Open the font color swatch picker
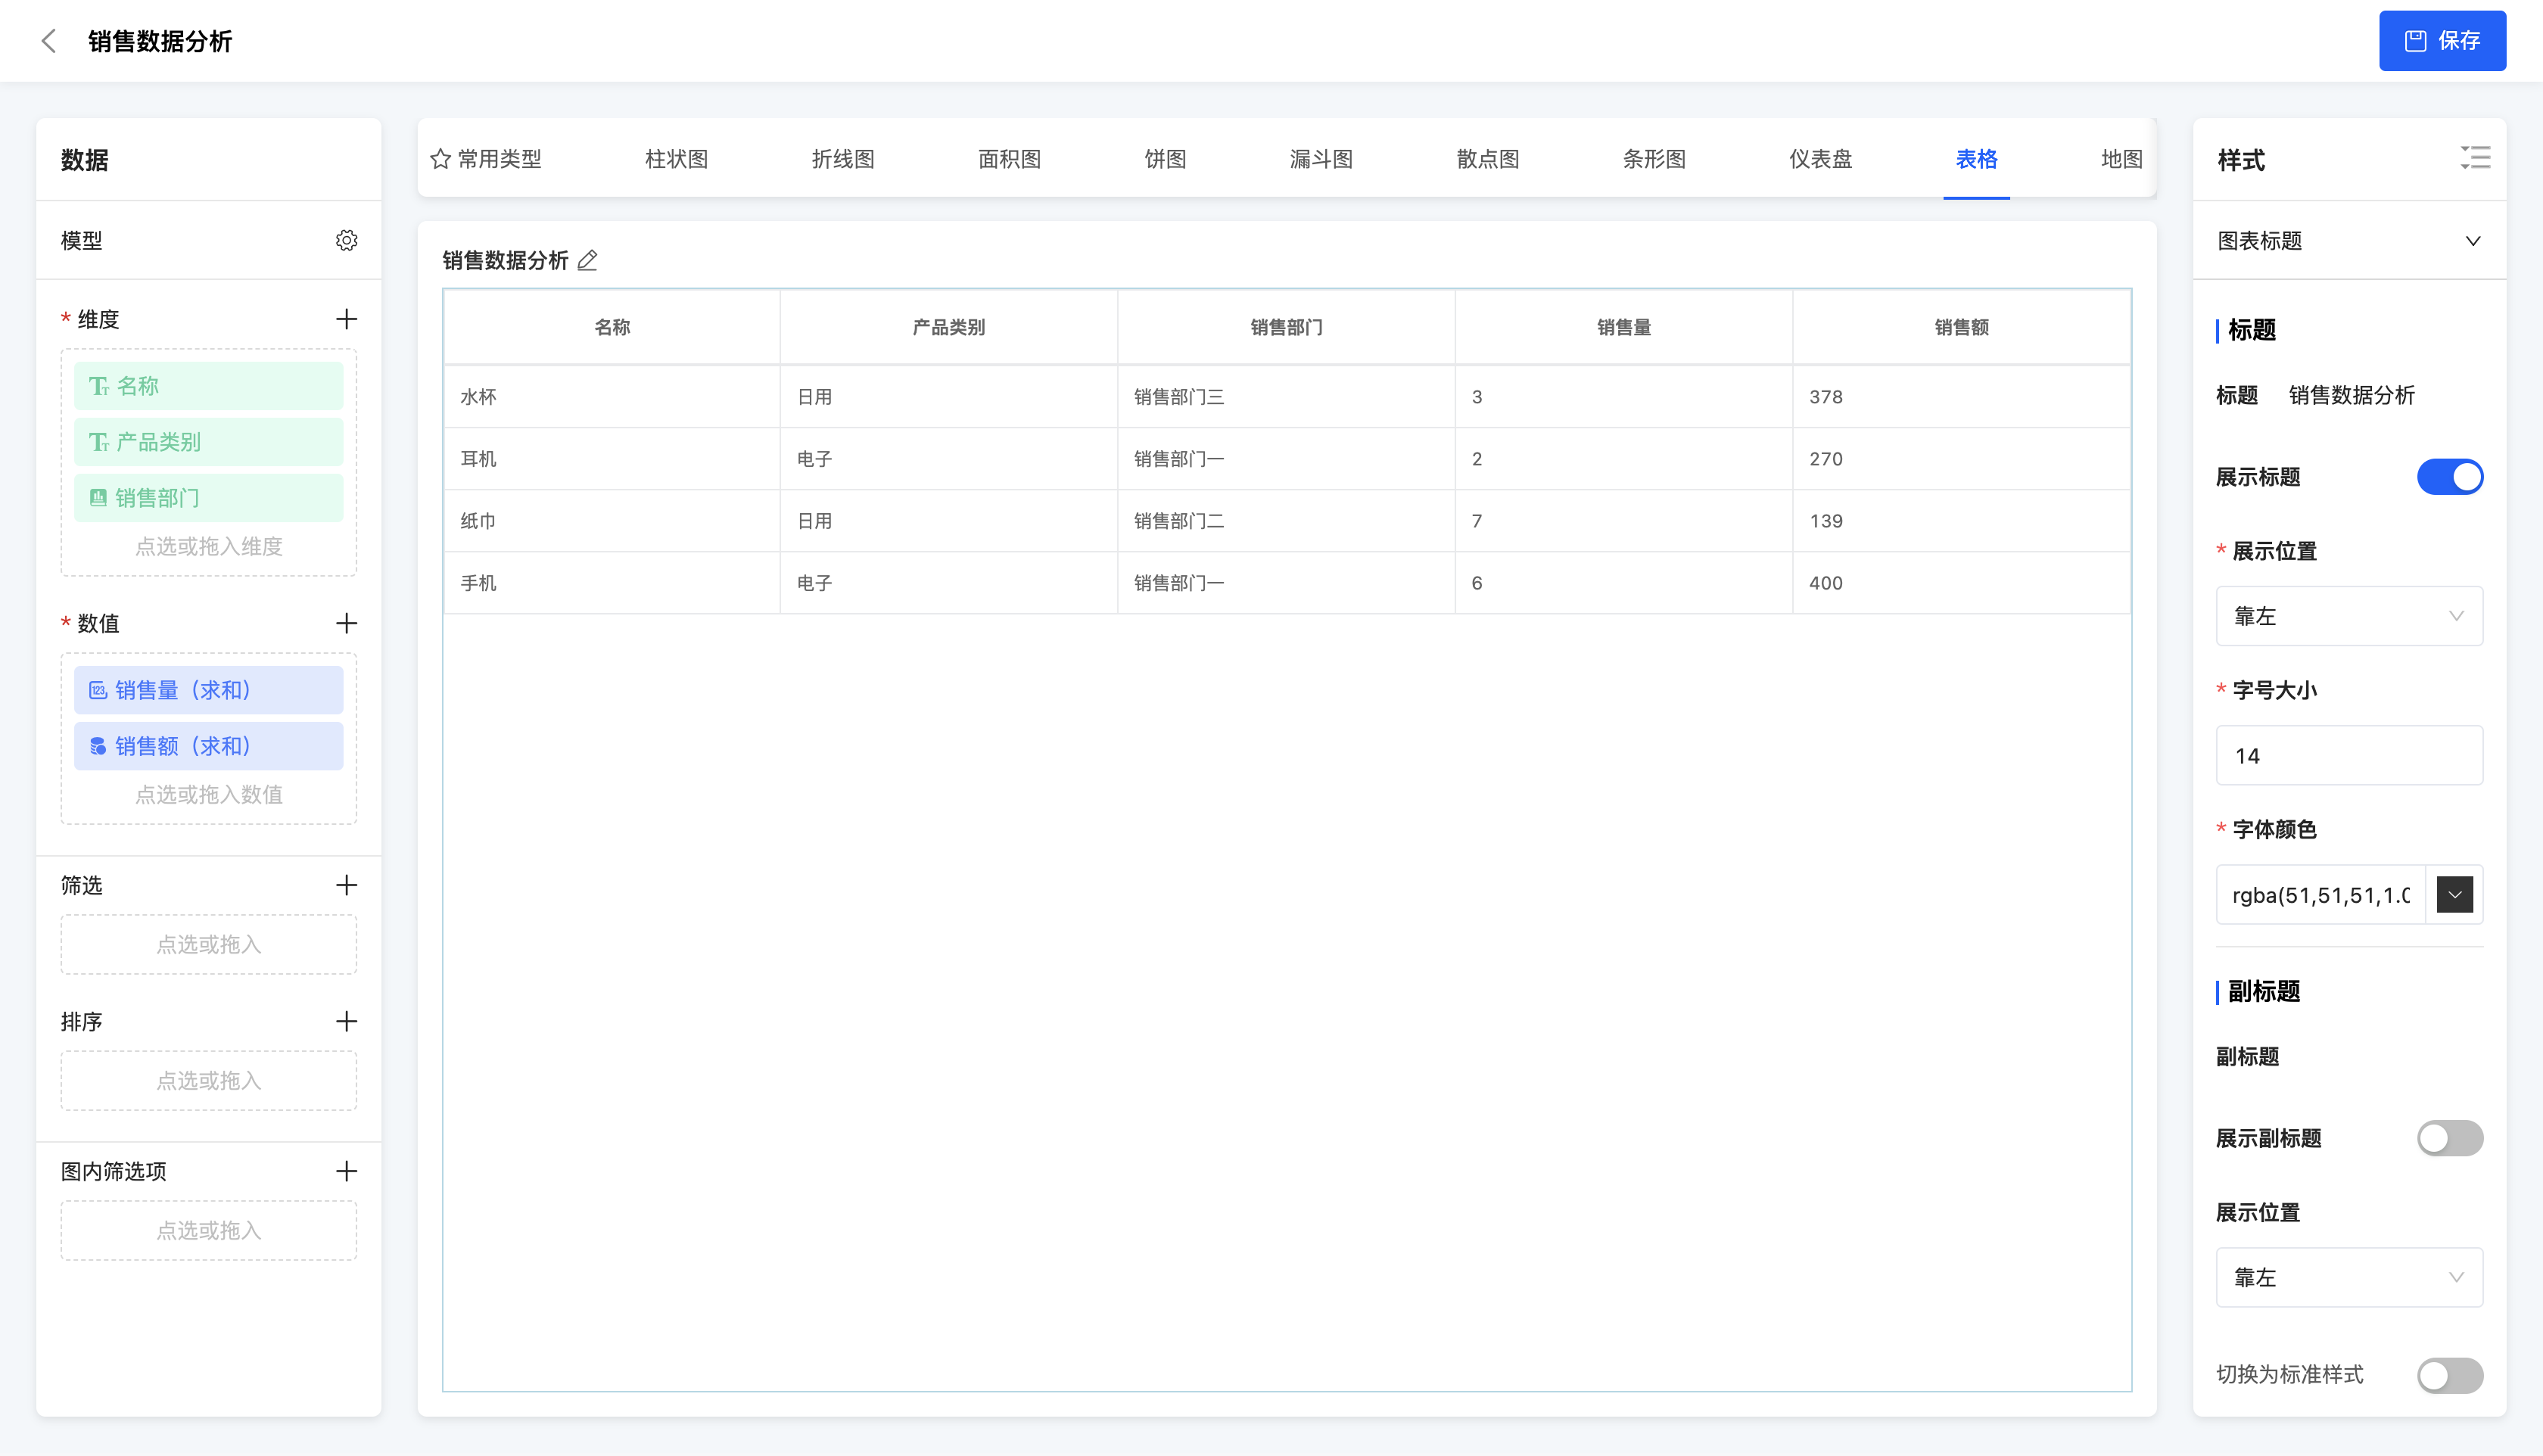 (2454, 895)
